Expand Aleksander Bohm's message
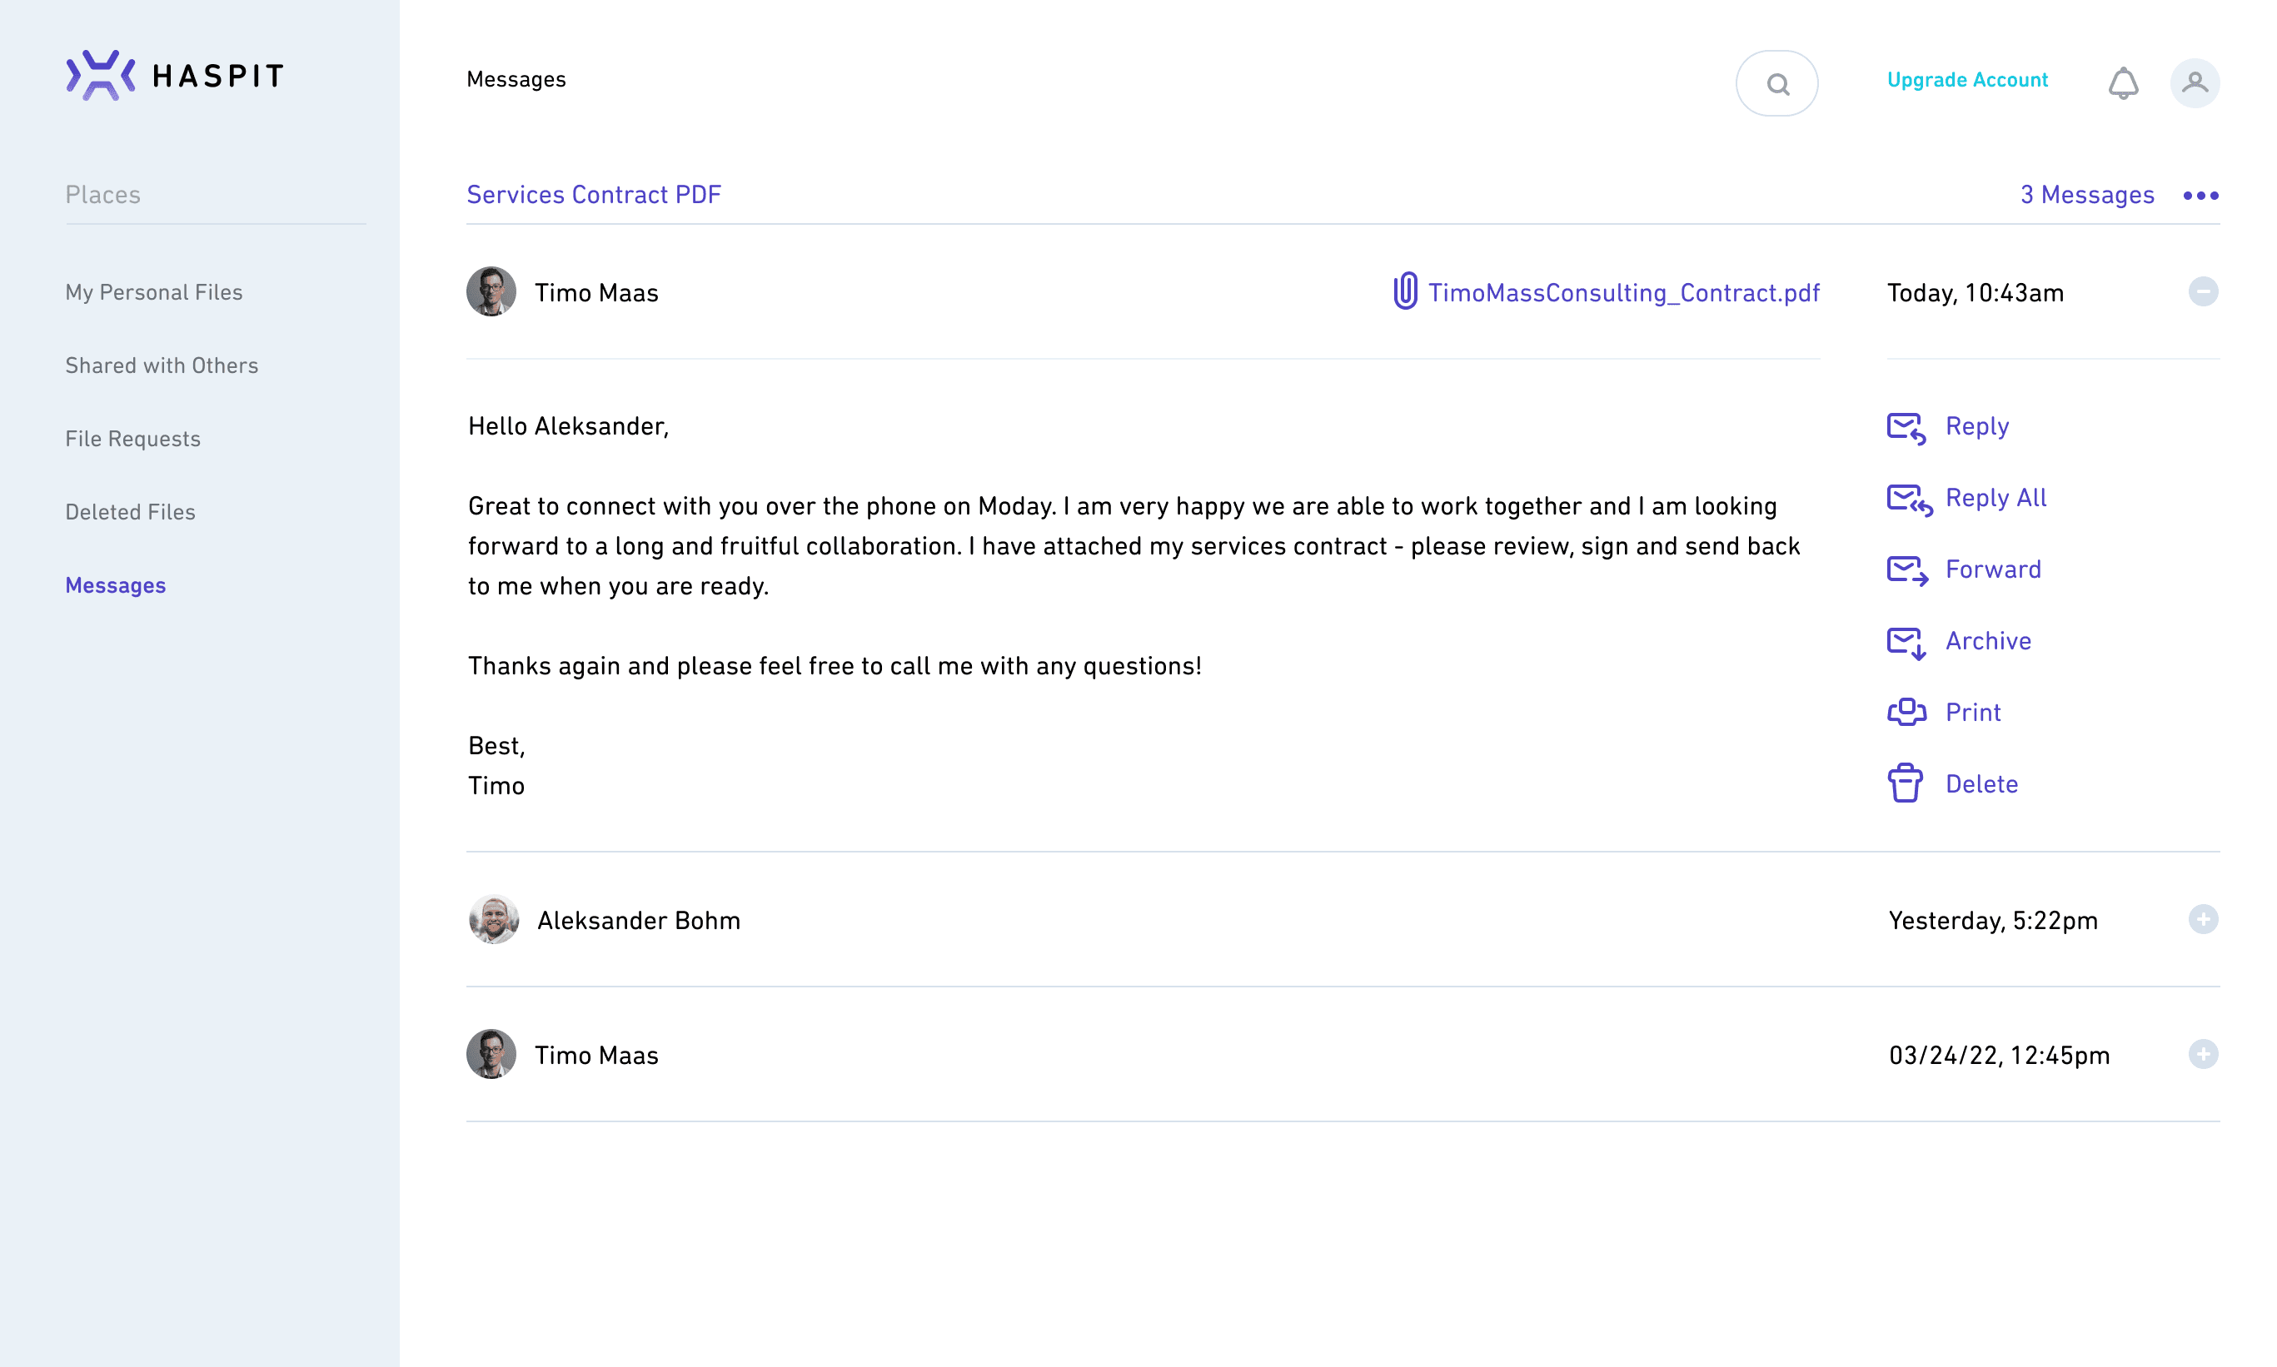This screenshot has width=2277, height=1367. 2202,919
